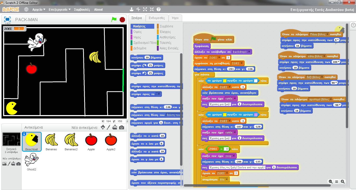This screenshot has height=190, width=356.
Task: Paint new backdrop brush icon
Action: (x=9, y=164)
